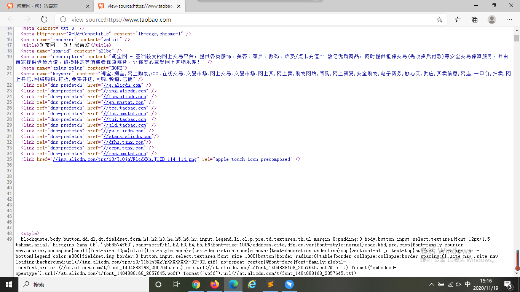This screenshot has width=520, height=292.
Task: Open link //atanx.alicdn.com
Action: tap(128, 136)
